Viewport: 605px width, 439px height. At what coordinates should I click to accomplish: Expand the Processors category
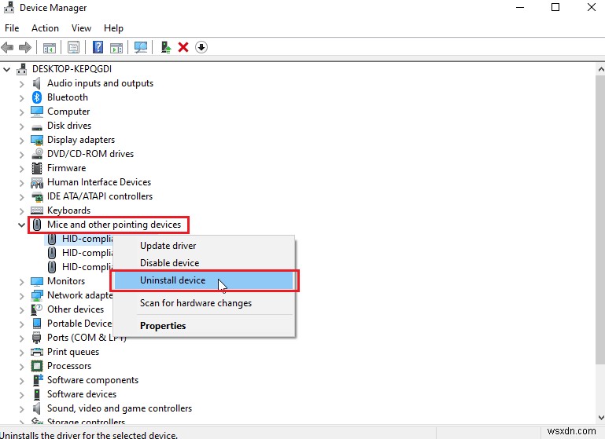point(21,366)
